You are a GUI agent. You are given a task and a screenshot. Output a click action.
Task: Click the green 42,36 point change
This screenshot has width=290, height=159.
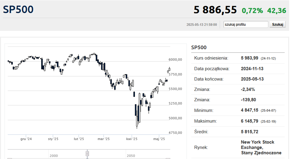[277, 10]
